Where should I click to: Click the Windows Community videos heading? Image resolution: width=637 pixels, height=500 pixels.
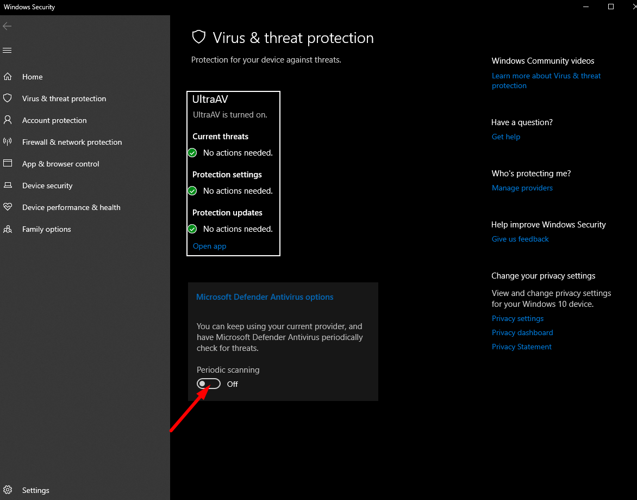click(x=543, y=61)
